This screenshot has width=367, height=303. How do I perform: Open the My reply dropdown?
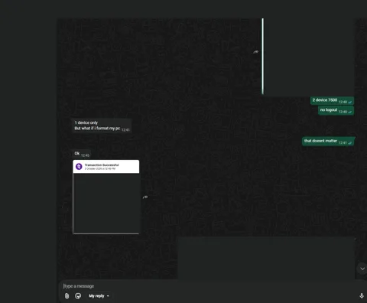pos(99,296)
